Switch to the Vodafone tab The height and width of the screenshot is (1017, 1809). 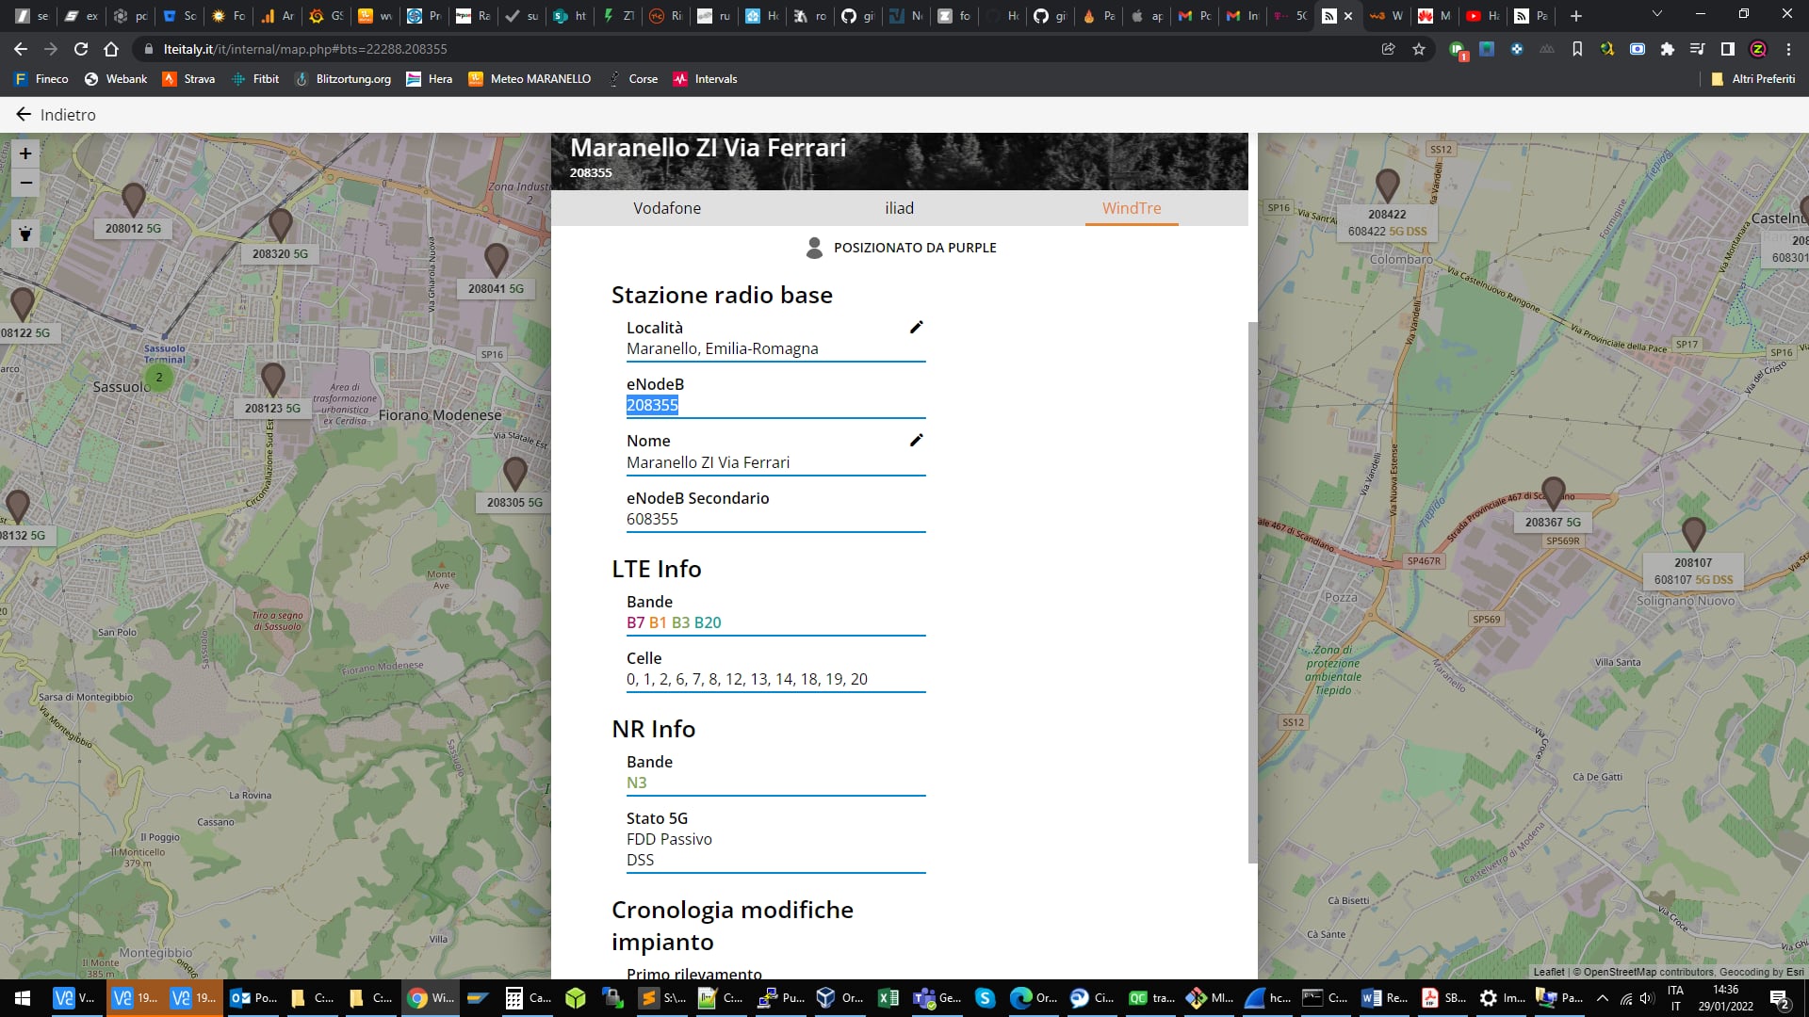[666, 208]
